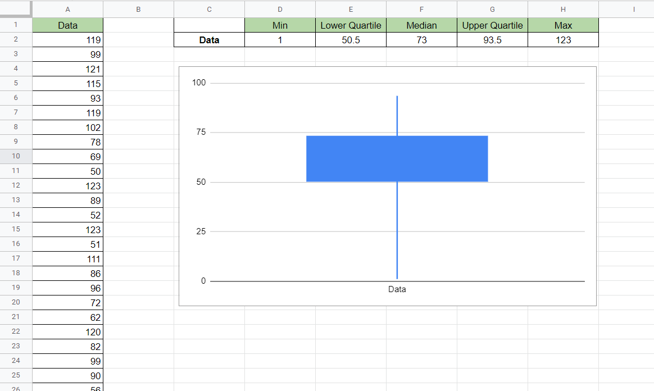Click the Lower Quartile header cell
The image size is (654, 391).
tap(351, 25)
